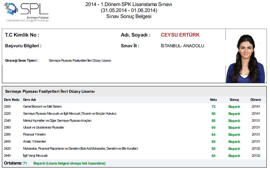The height and width of the screenshot is (170, 270).
Task: Click course code 2440
Action: [x=7, y=156]
